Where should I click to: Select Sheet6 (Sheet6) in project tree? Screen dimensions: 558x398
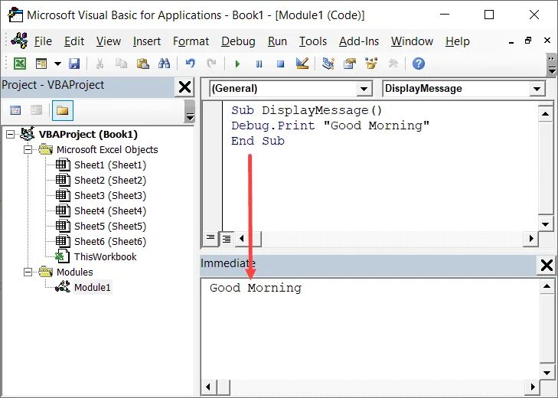110,242
